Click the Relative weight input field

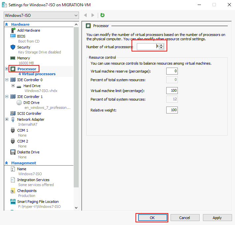tap(172, 110)
